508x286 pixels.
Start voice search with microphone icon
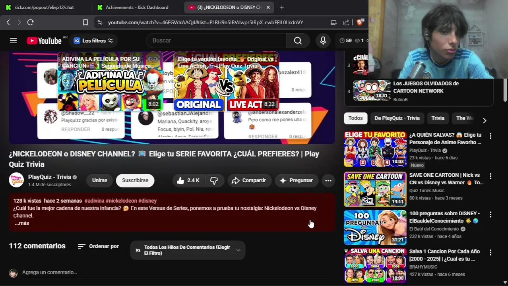323,41
